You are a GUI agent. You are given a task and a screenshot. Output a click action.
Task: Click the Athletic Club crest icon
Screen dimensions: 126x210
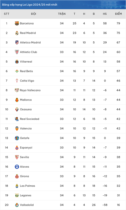(17, 52)
